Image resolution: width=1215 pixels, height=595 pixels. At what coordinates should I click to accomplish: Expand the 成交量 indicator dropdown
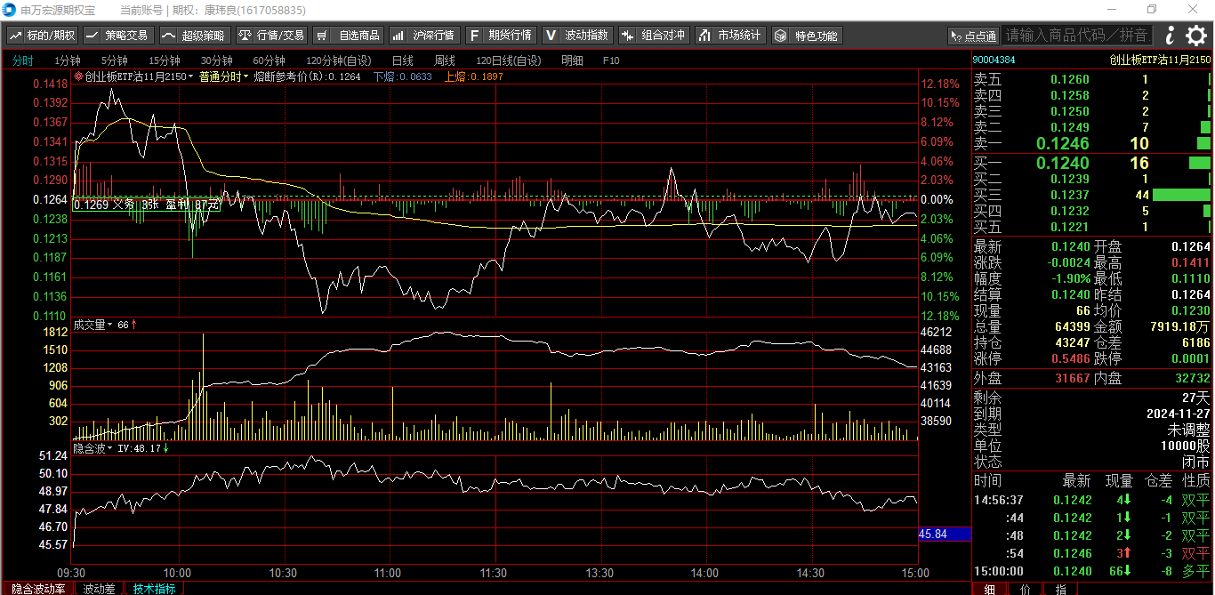coord(110,326)
